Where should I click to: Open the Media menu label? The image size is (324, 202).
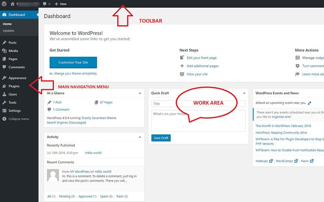(x=13, y=51)
